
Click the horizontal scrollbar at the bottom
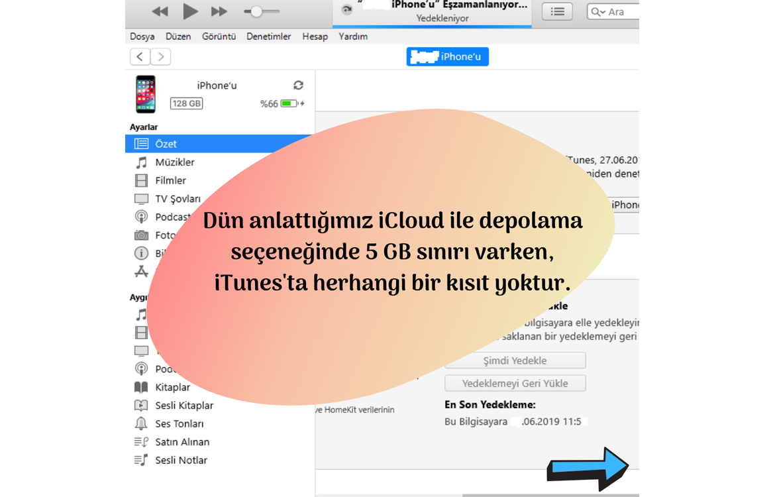click(x=550, y=495)
